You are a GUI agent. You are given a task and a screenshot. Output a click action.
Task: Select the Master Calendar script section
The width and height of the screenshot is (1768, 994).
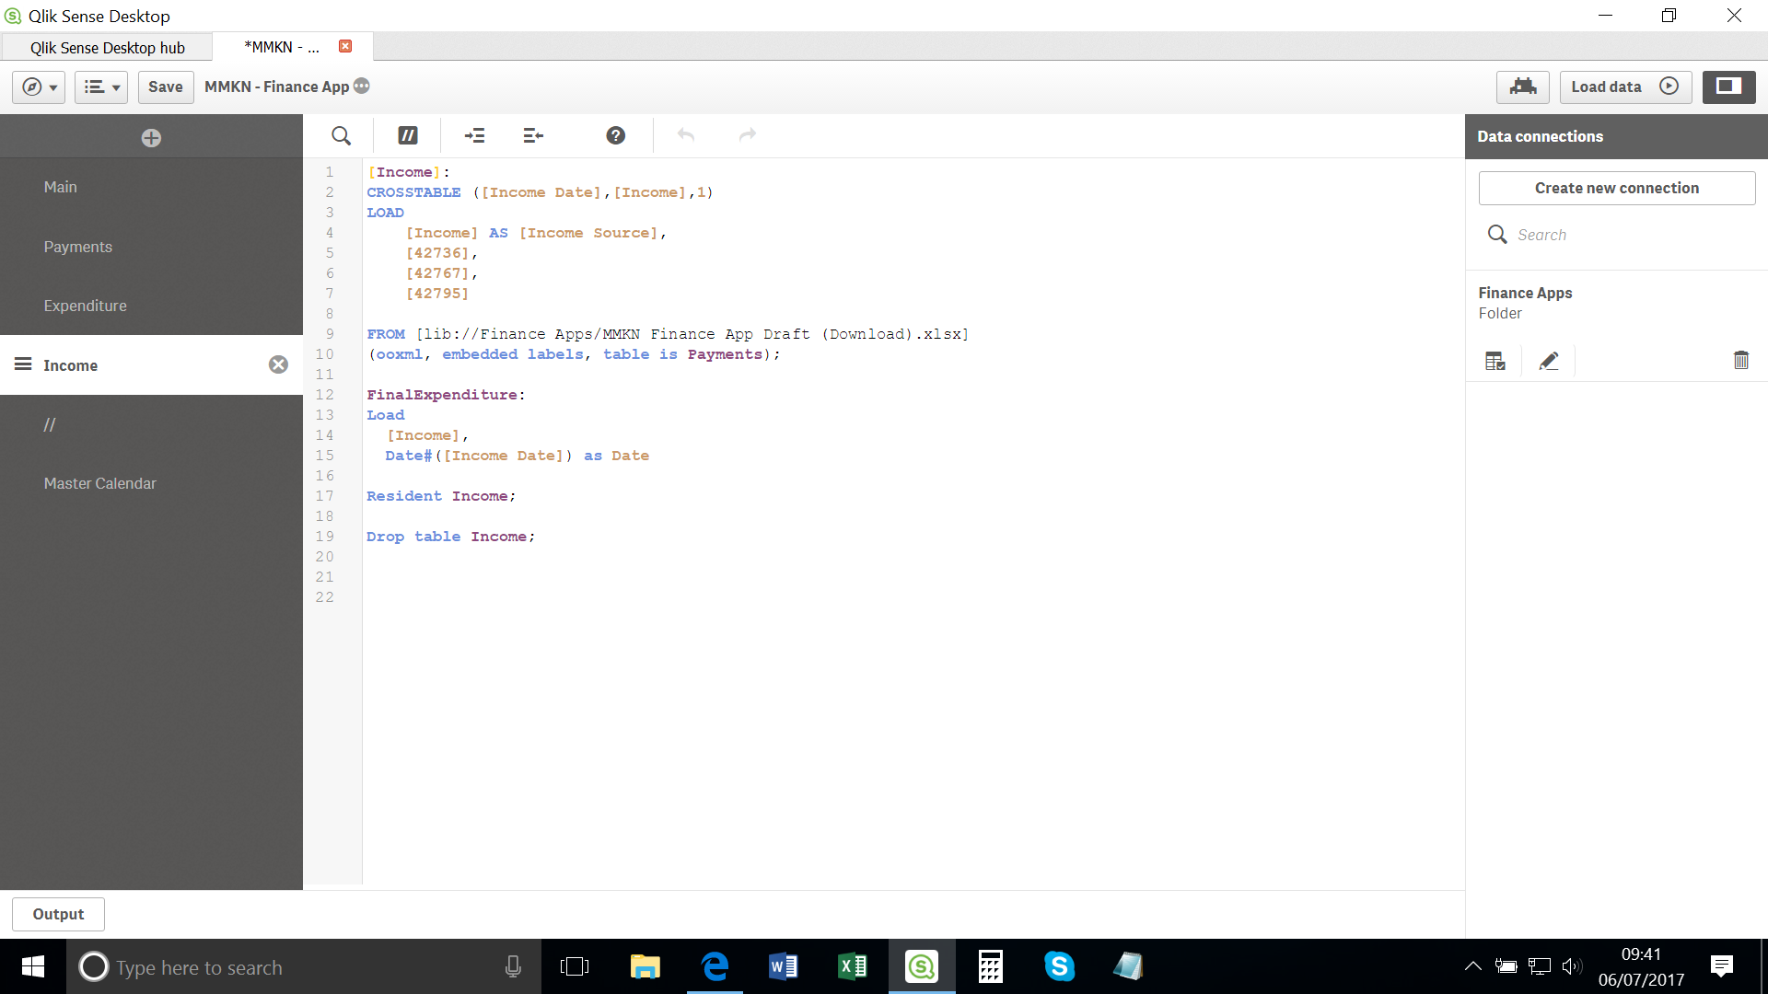click(x=151, y=483)
